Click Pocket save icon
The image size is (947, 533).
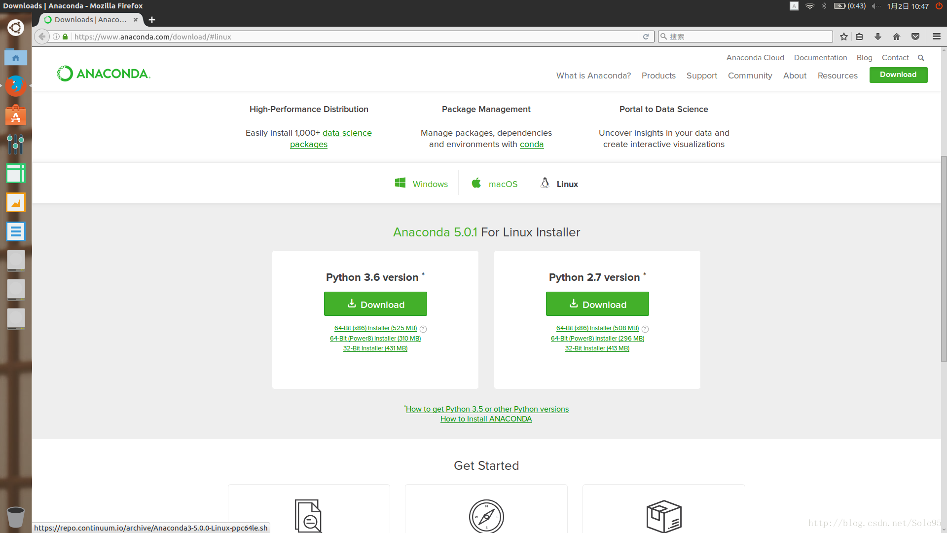(915, 37)
